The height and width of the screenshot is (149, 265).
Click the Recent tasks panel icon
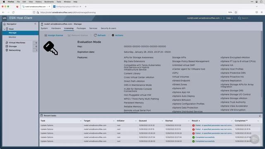(x=41, y=115)
